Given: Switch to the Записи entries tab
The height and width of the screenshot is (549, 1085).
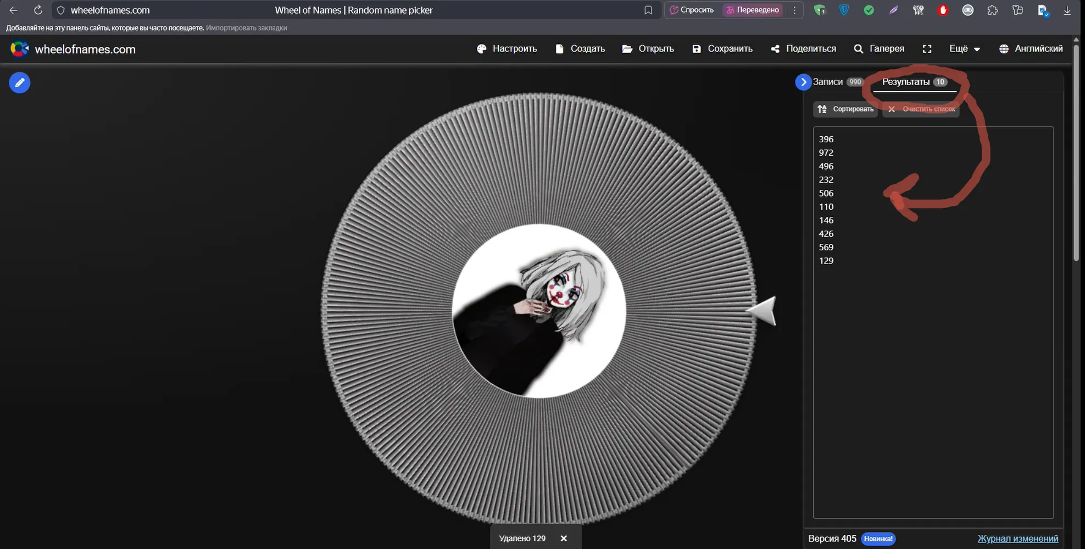Looking at the screenshot, I should point(838,82).
